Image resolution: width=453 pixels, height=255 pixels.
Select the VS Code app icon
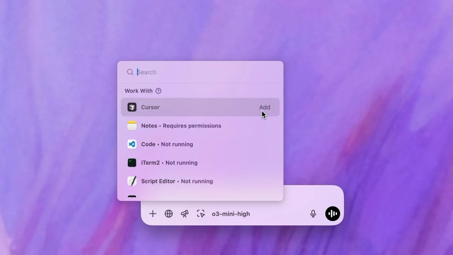point(132,144)
